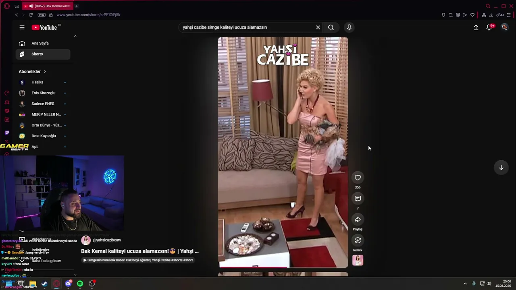This screenshot has width=516, height=290.
Task: Go to the YouTube home logo
Action: tap(44, 27)
